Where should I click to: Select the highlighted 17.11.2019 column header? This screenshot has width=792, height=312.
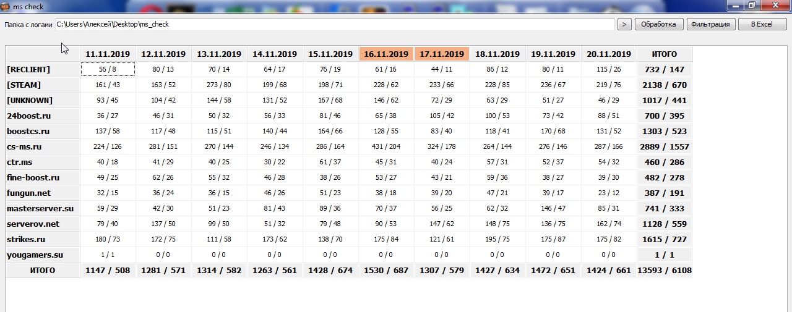click(x=442, y=54)
